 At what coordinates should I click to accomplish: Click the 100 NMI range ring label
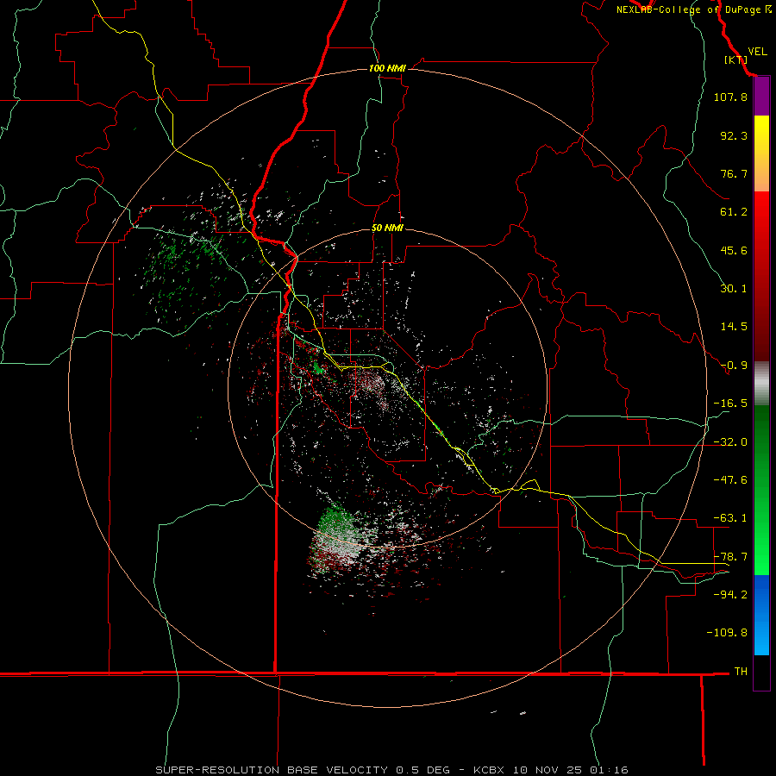(387, 68)
